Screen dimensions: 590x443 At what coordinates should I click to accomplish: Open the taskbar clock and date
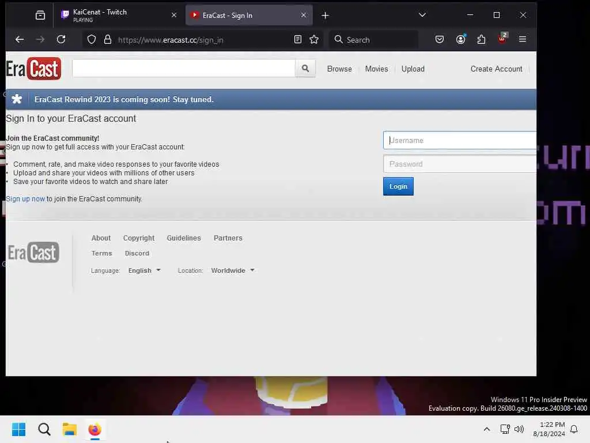click(549, 429)
